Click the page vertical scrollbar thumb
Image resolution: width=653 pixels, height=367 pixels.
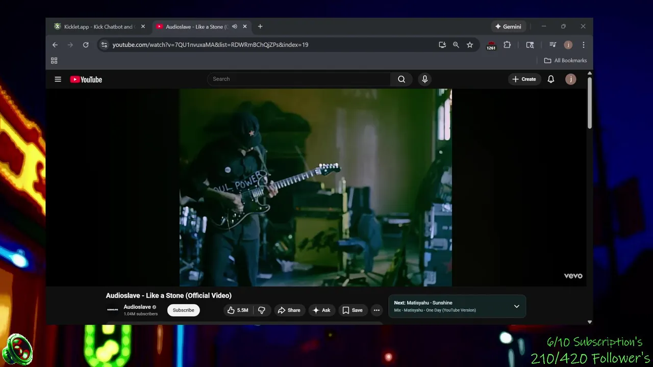pos(590,103)
